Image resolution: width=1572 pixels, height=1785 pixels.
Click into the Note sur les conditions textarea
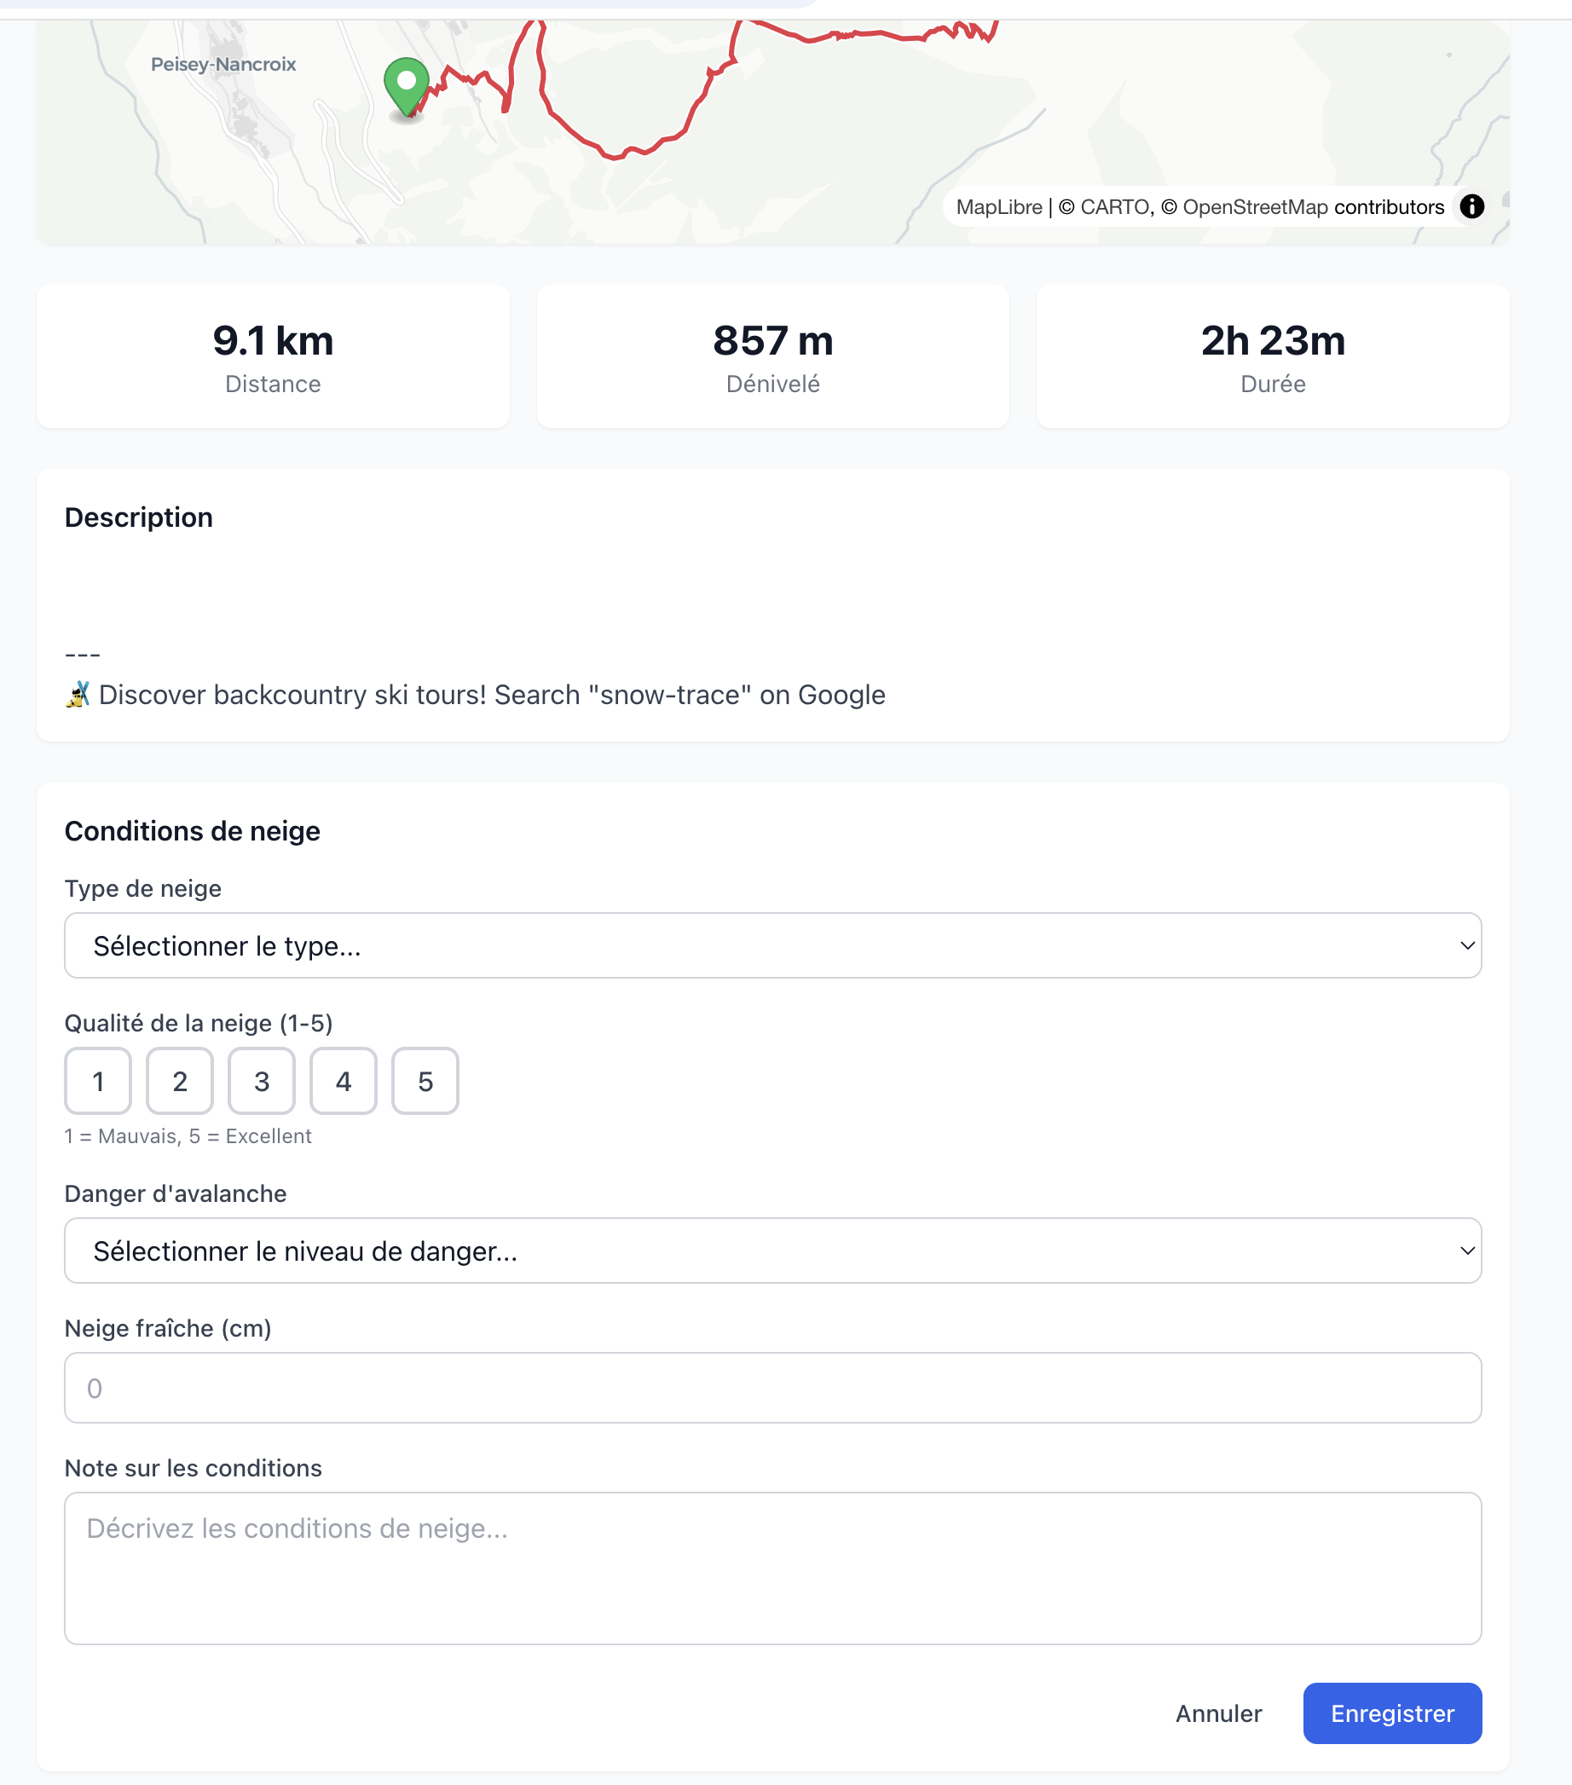(x=772, y=1568)
